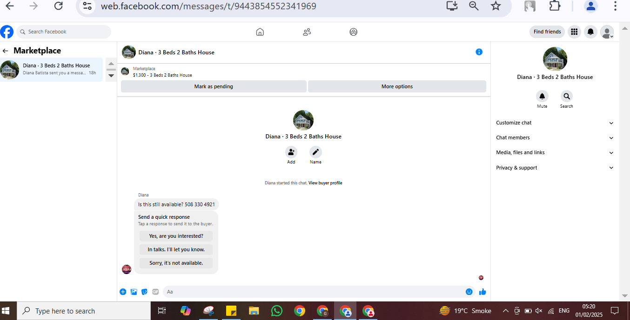Click the More options button

tap(397, 86)
